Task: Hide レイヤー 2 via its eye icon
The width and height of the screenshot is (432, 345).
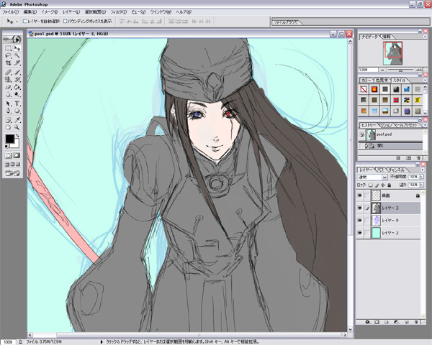Action: [359, 233]
